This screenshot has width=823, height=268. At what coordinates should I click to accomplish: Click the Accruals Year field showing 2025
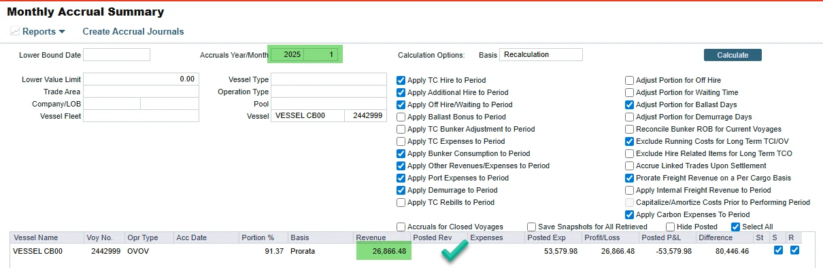point(286,54)
